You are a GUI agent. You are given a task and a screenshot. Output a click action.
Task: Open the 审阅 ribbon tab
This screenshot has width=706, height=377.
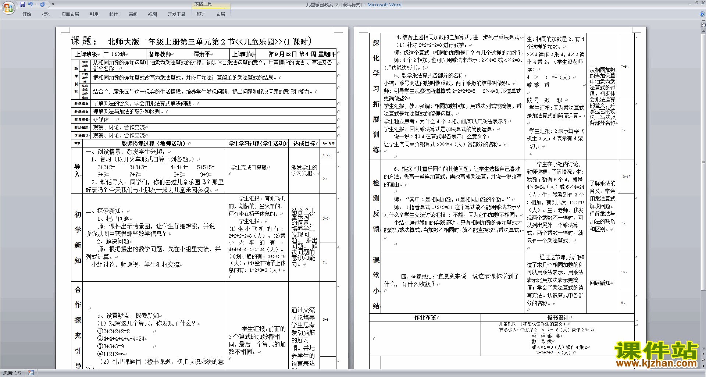(x=133, y=14)
